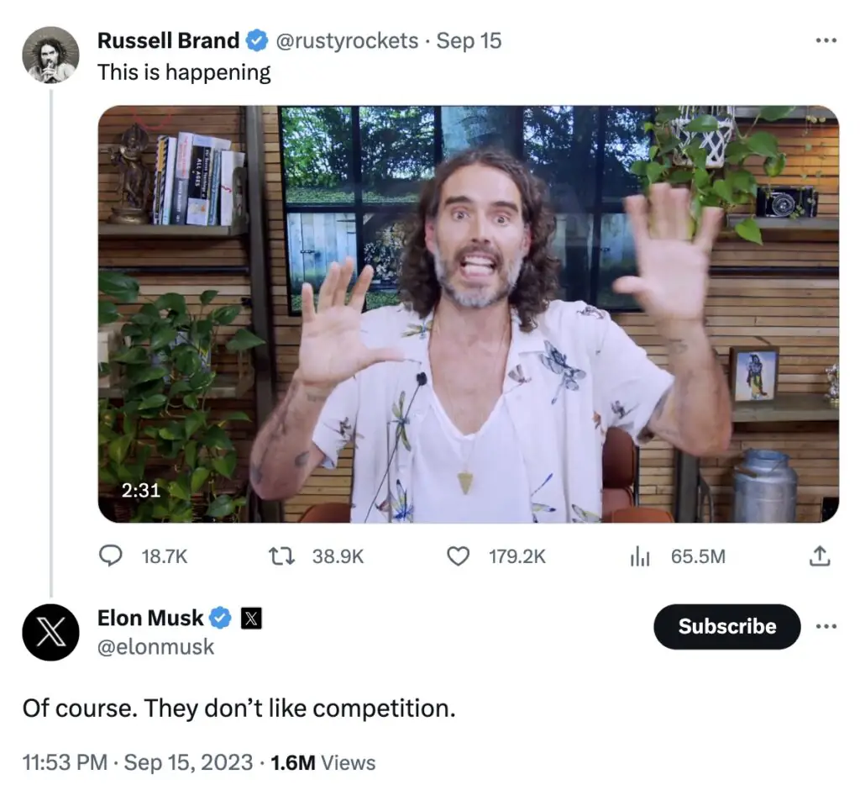Screen dimensions: 860x790
Task: Open view analytics bar chart icon
Action: tap(641, 556)
